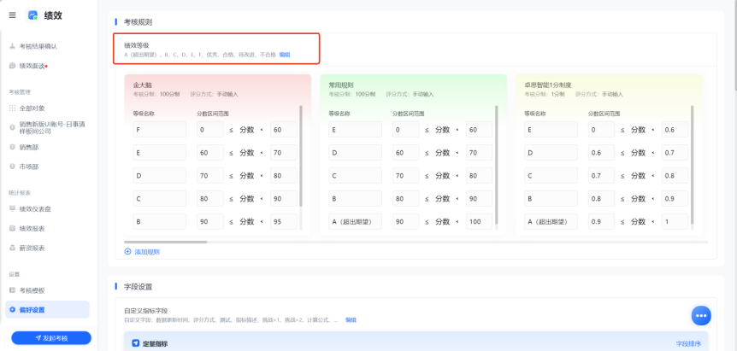The height and width of the screenshot is (351, 737).
Task: Click the 考核模板 sidebar icon
Action: (13, 290)
